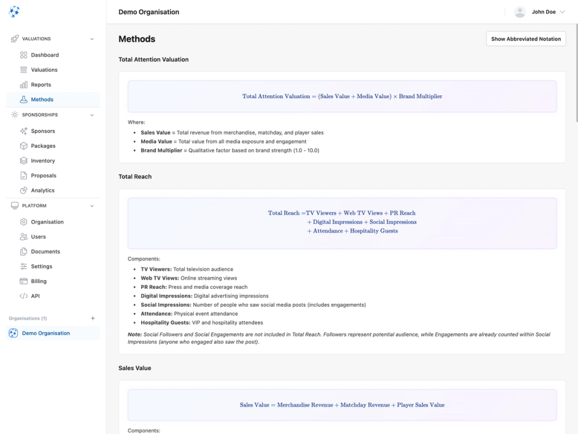Open the Settings menu item
The height and width of the screenshot is (434, 578).
point(38,266)
